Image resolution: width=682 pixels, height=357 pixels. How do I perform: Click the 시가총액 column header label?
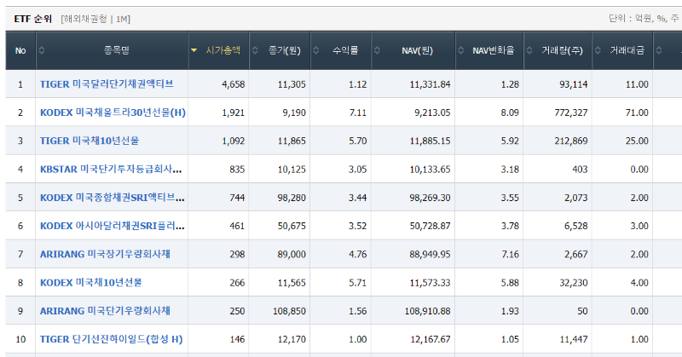tap(223, 50)
